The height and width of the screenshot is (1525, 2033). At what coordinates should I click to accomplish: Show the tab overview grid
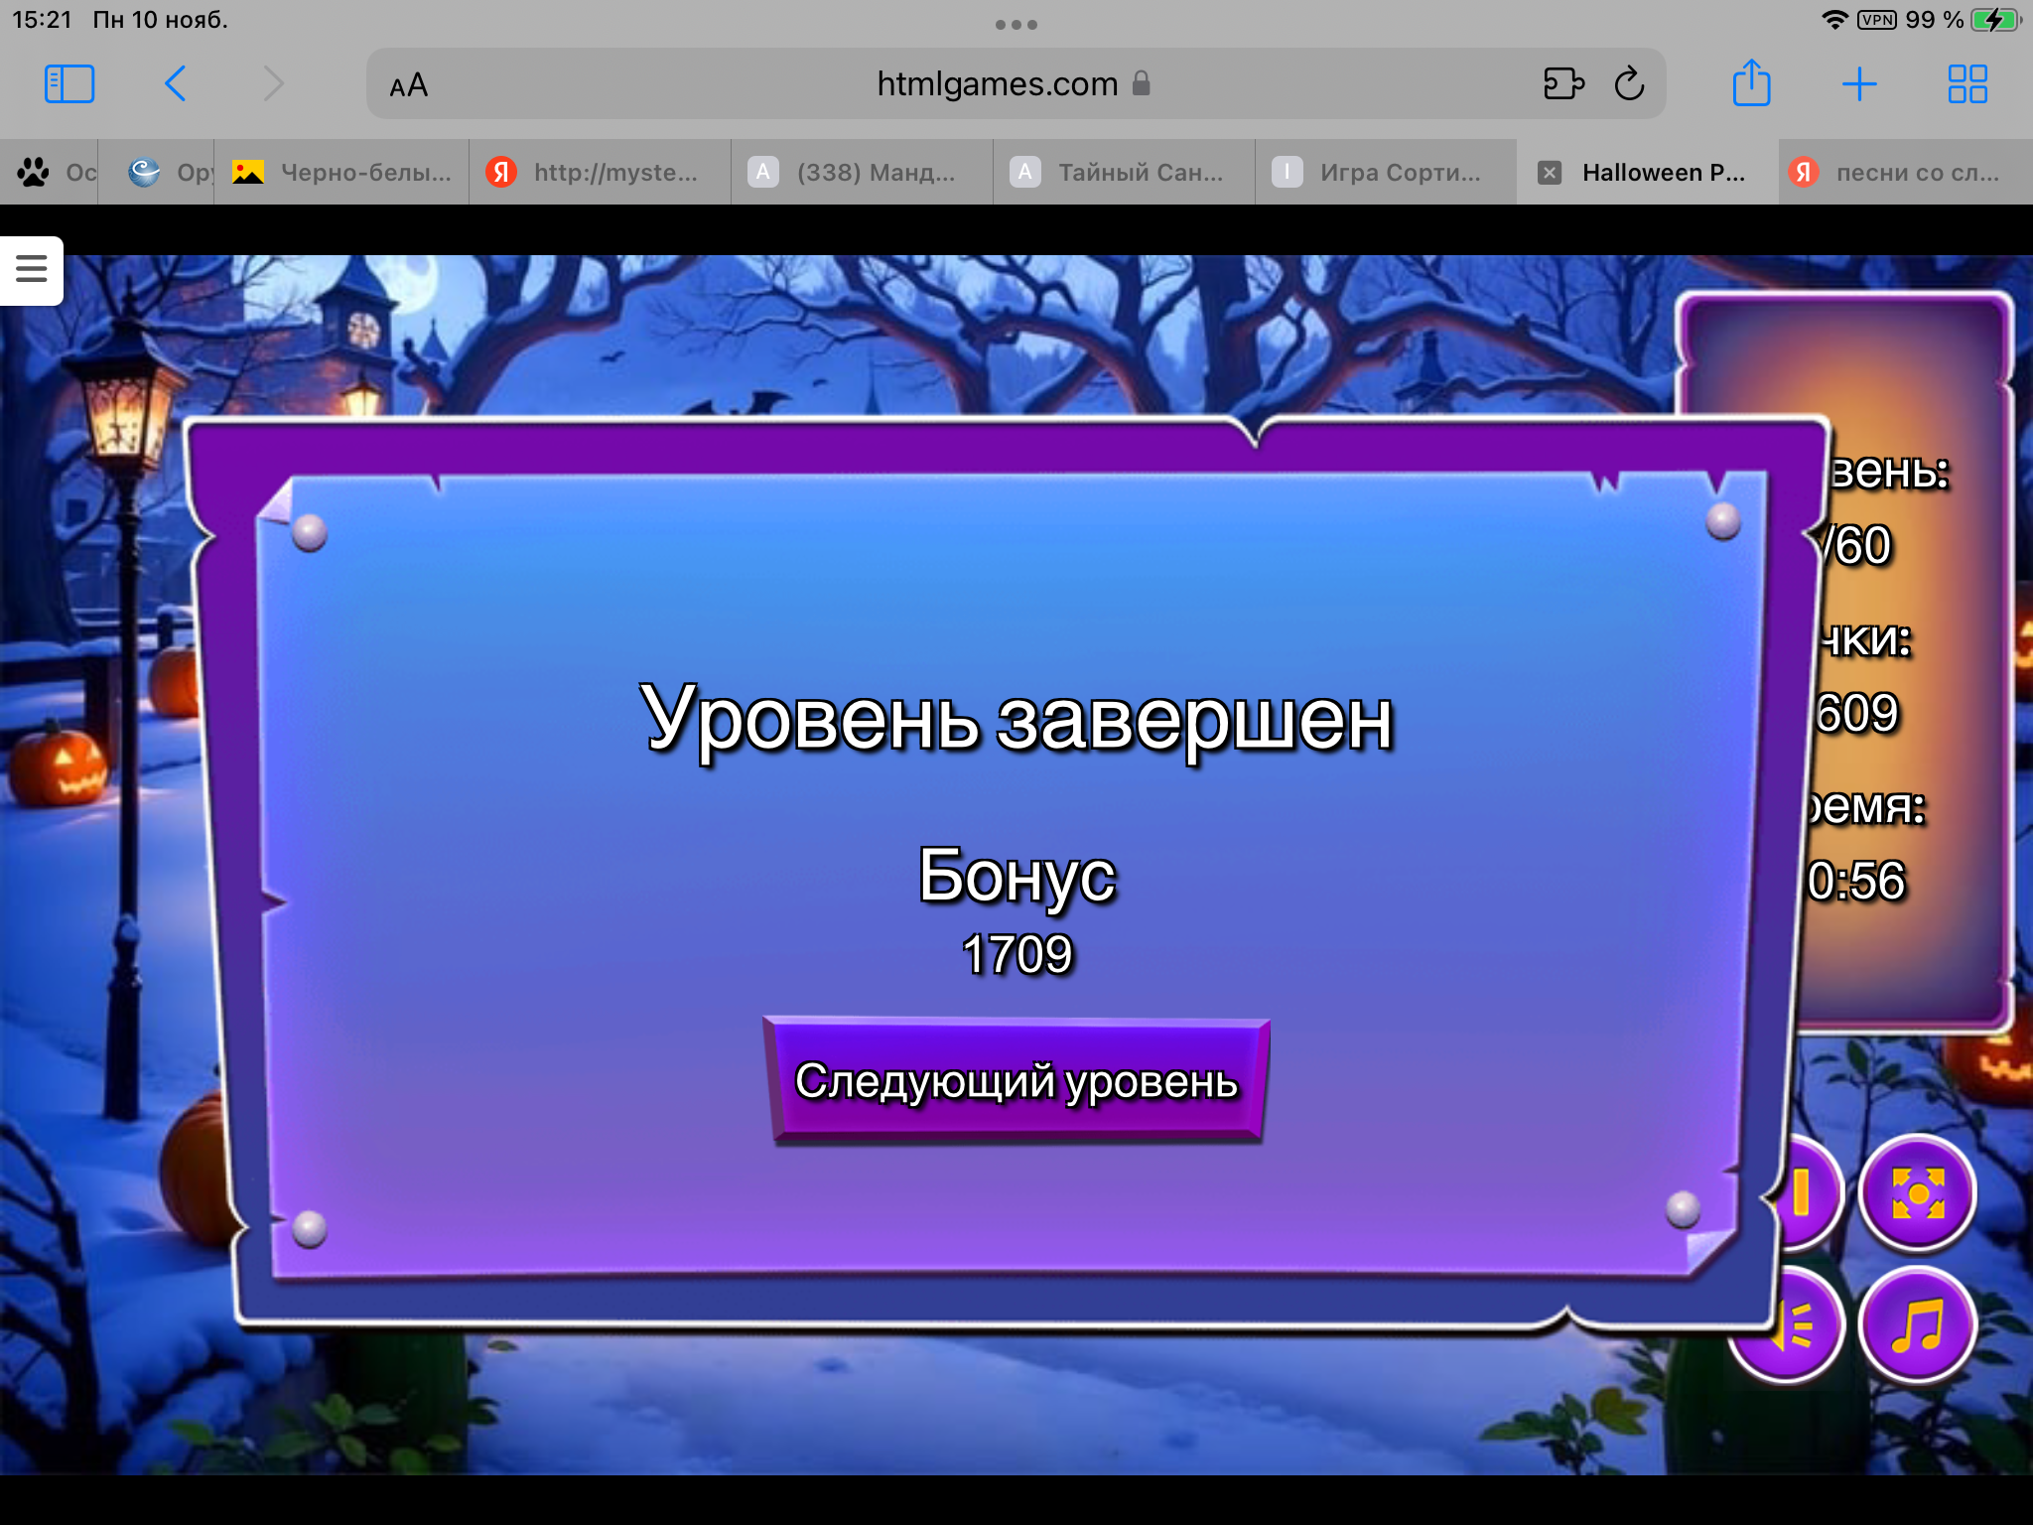(x=1966, y=84)
